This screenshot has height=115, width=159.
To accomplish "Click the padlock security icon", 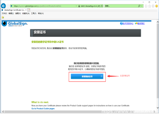I will [79, 6].
